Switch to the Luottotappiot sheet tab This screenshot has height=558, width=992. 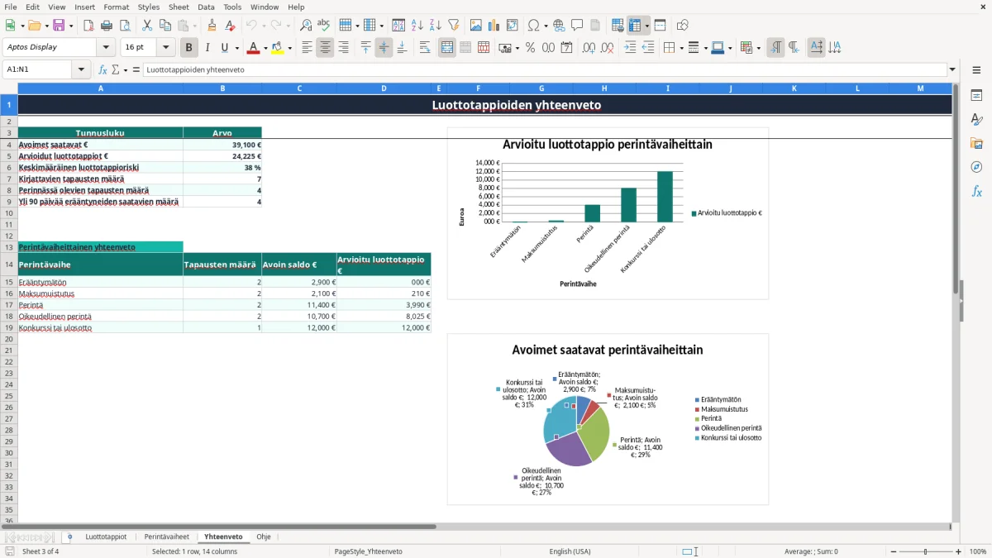(106, 537)
